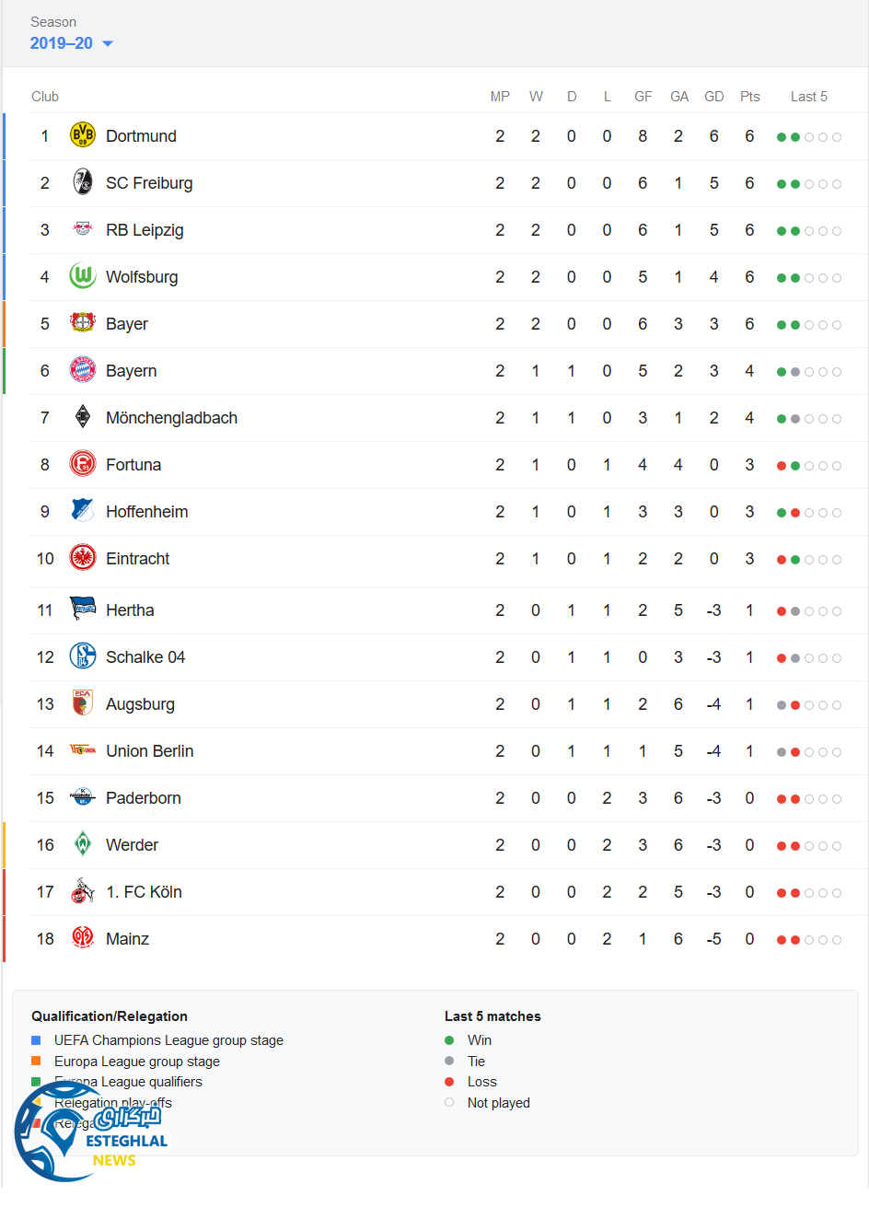
Task: Click the Mainz club crest icon
Action: pyautogui.click(x=83, y=938)
